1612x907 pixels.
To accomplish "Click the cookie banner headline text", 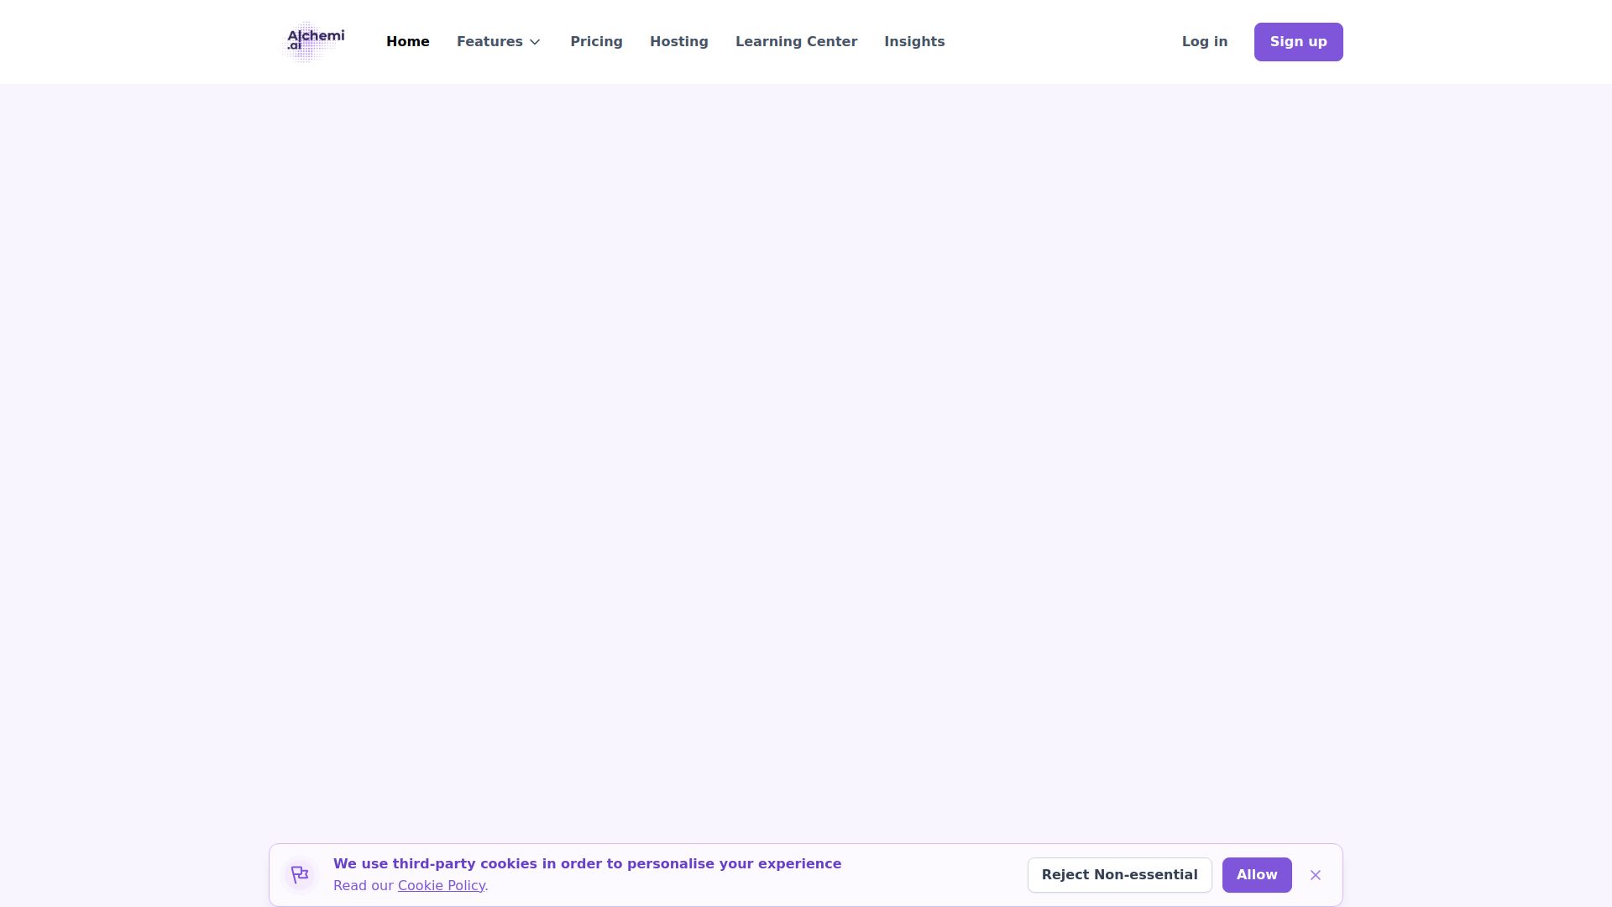I will coord(587,864).
